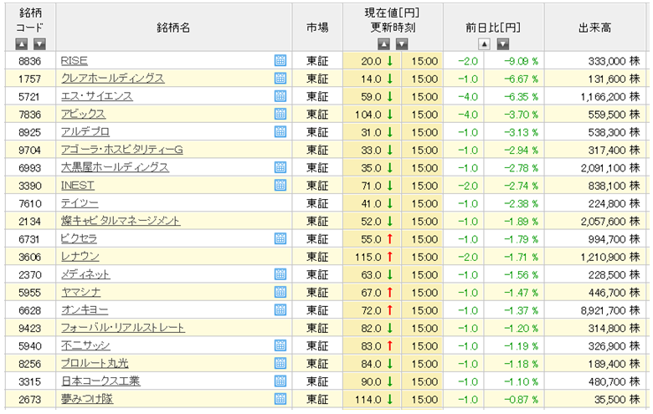Image resolution: width=653 pixels, height=414 pixels.
Task: Select stock code 3606 cell
Action: coord(30,257)
